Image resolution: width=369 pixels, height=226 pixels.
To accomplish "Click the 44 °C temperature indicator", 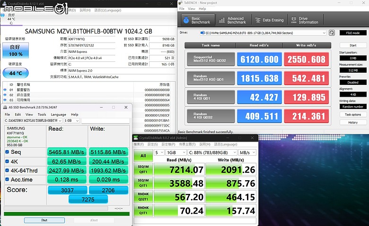I will click(16, 73).
